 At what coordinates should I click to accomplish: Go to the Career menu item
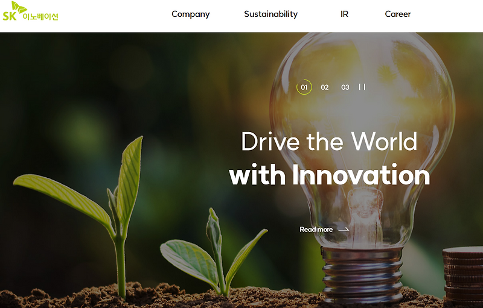point(398,14)
